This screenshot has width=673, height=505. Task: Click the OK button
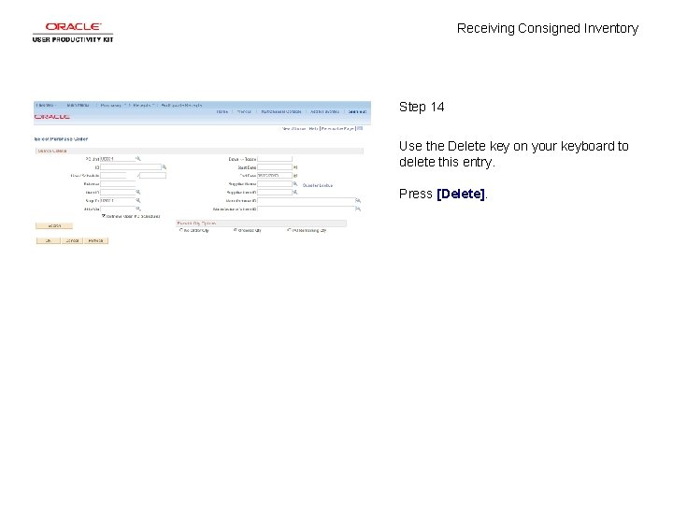pos(48,241)
